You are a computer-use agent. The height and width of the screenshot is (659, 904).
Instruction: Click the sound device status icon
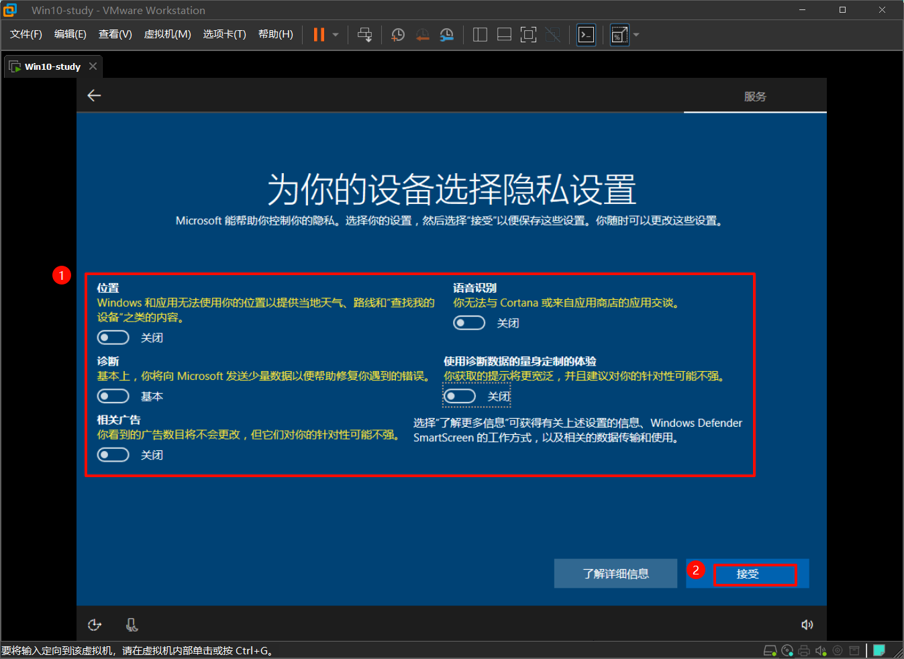coord(820,650)
